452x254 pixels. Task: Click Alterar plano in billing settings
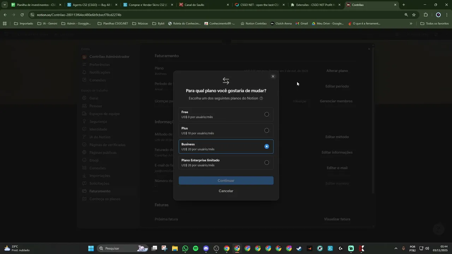(x=337, y=71)
